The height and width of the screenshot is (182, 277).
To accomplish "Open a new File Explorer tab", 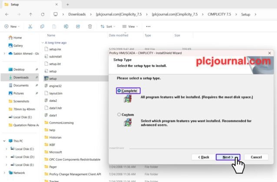I will [x=67, y=4].
